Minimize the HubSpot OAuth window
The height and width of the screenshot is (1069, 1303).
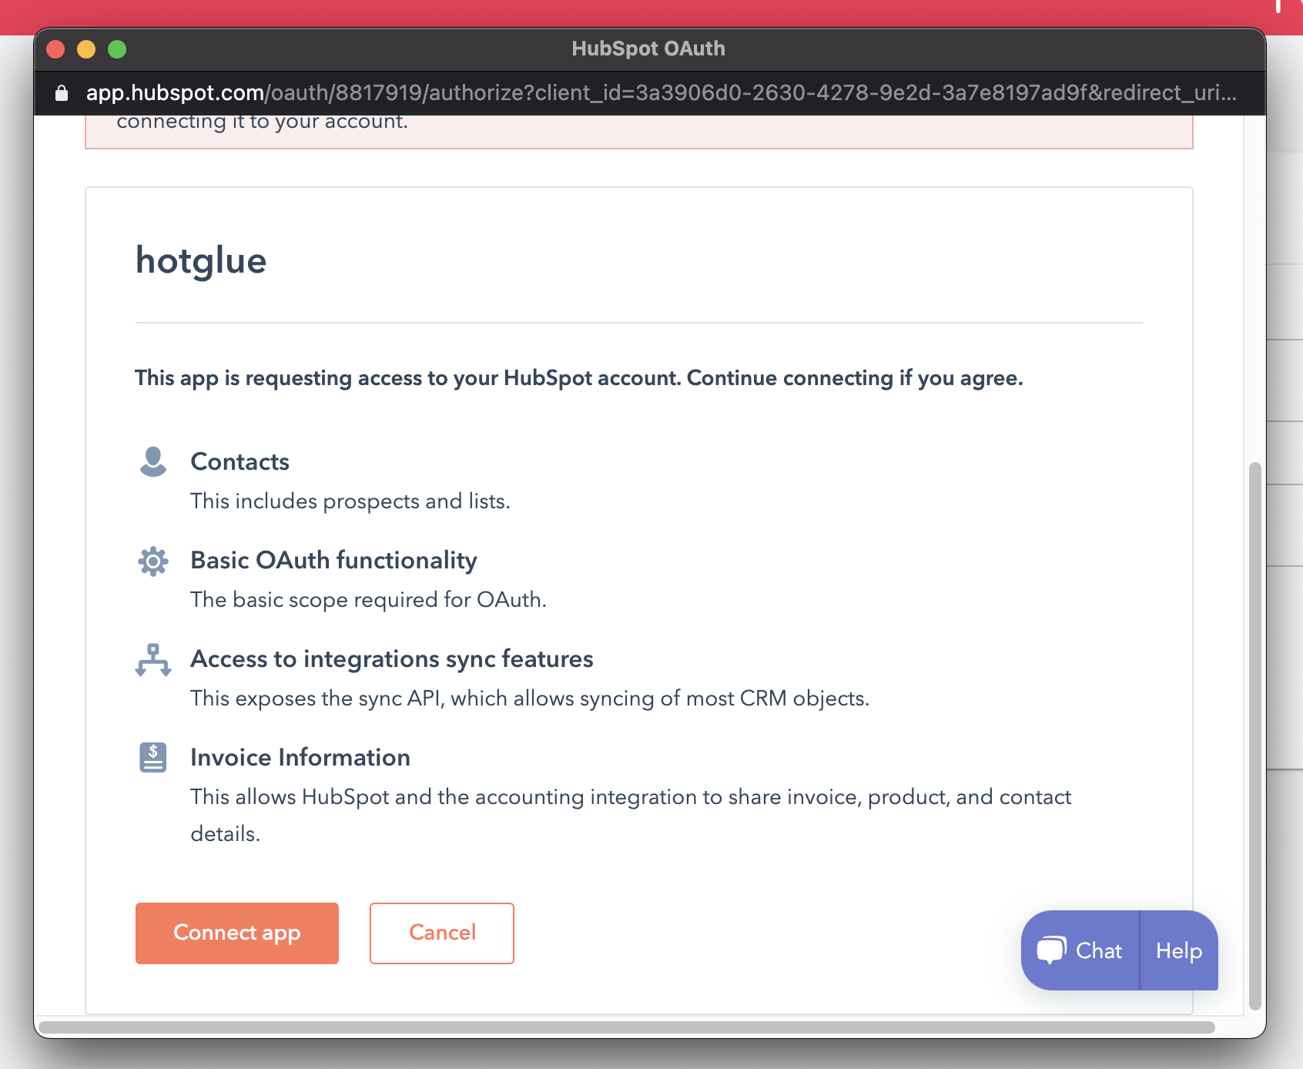coord(86,49)
